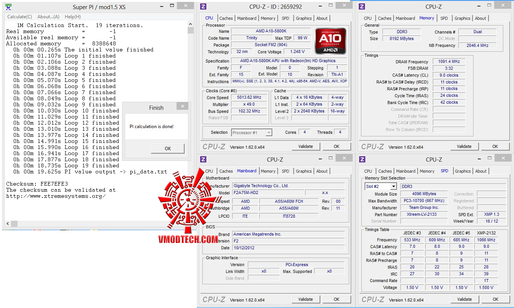This screenshot has height=308, width=514.
Task: Close the Finish dialog with its X
Action: (x=183, y=106)
